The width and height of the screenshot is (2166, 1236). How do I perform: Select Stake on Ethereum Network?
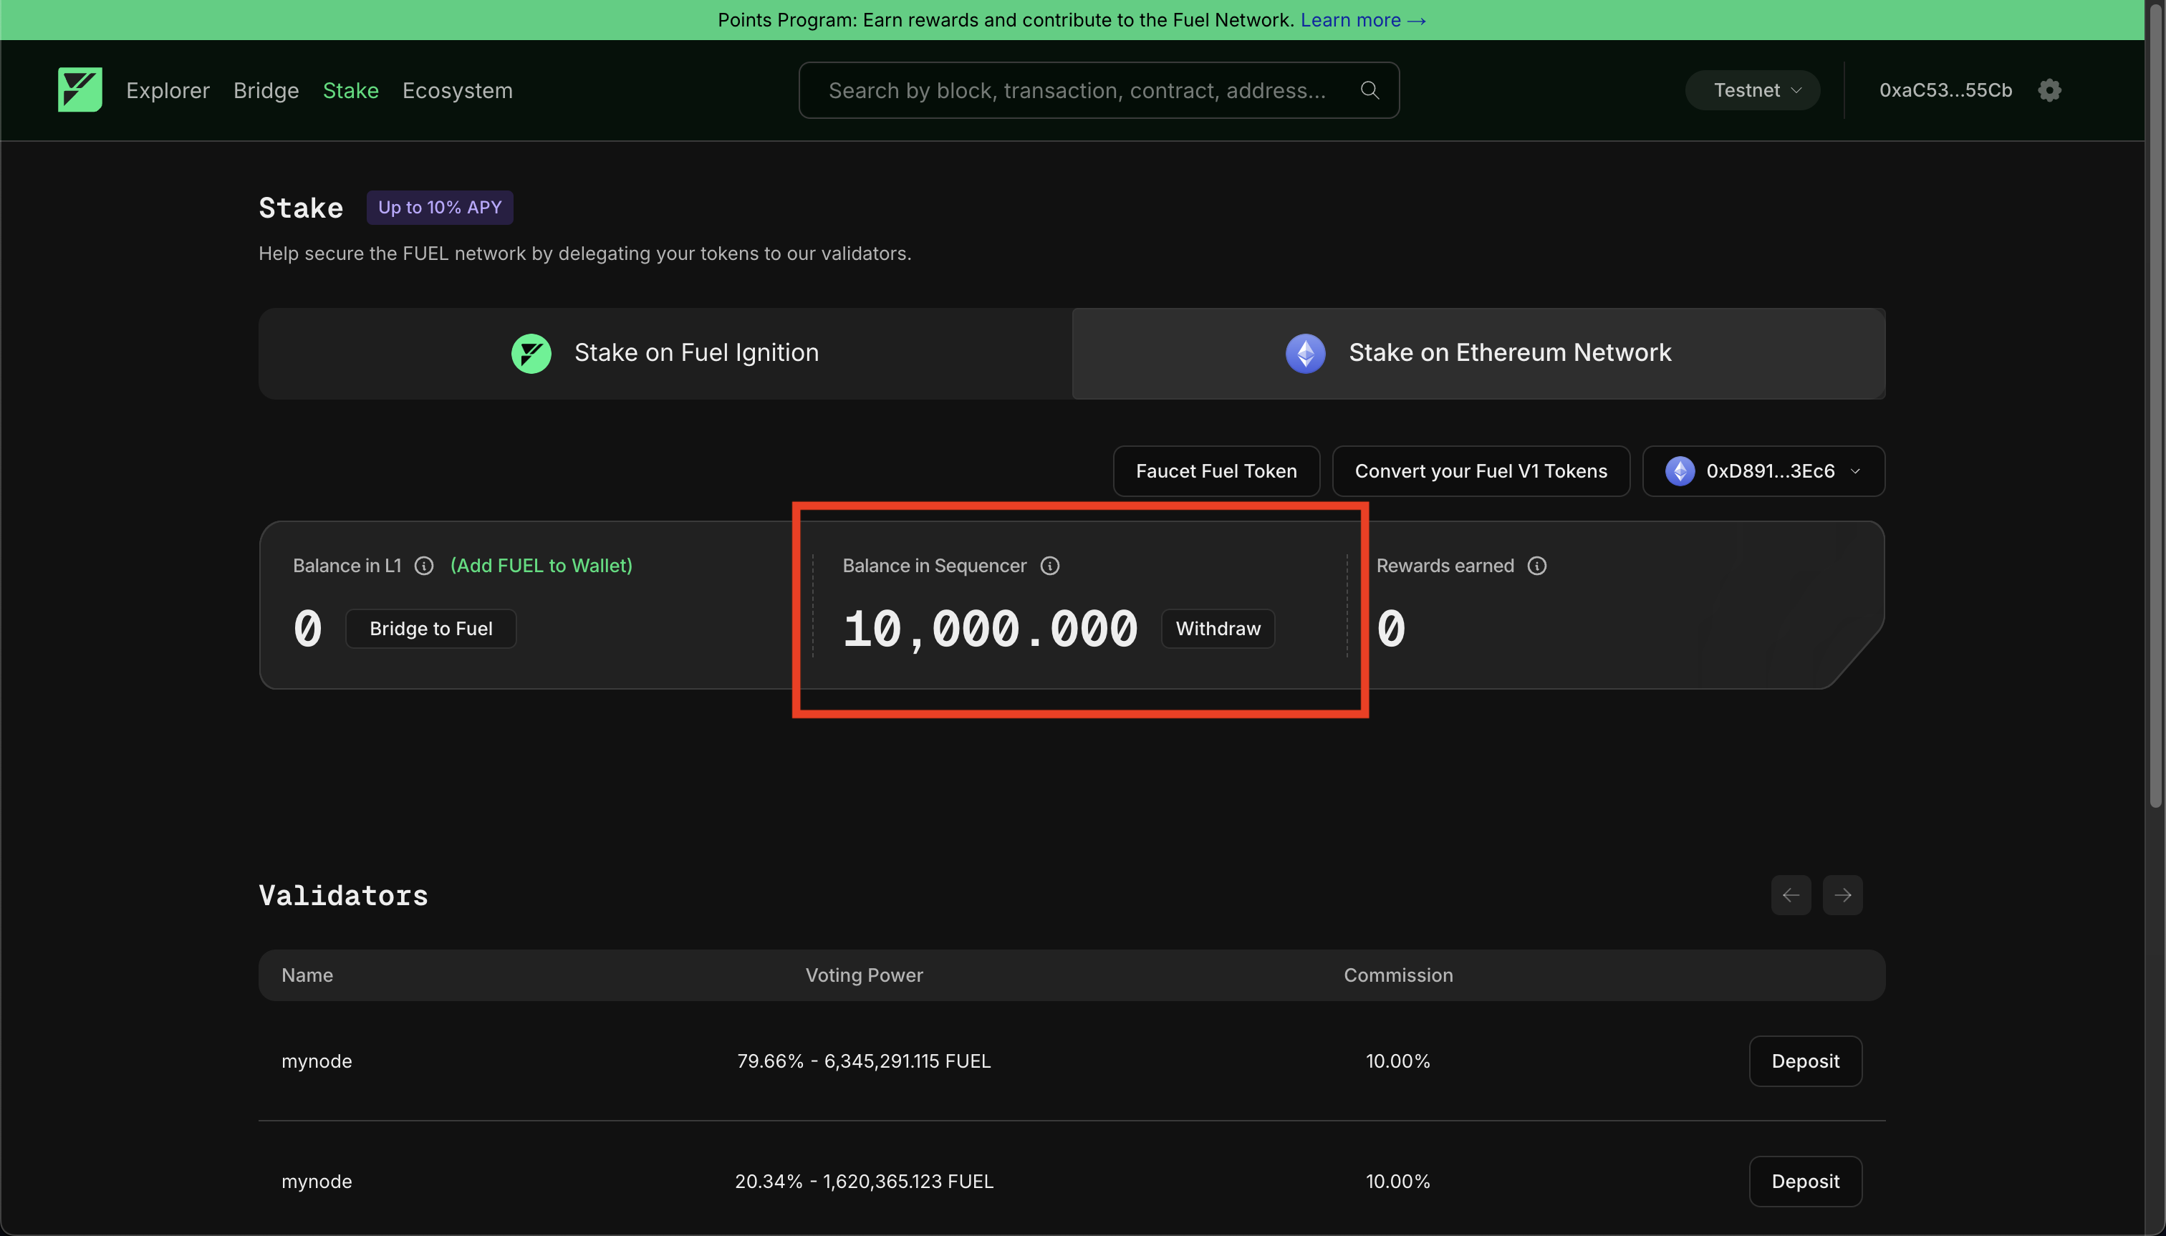[x=1478, y=353]
